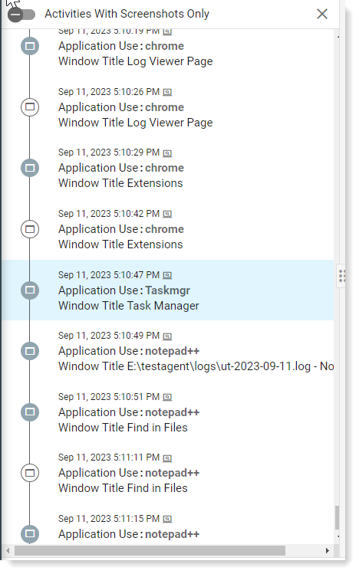This screenshot has width=359, height=574.
Task: Open screenshot icon for 5:10:42 PM entry
Action: (x=167, y=214)
